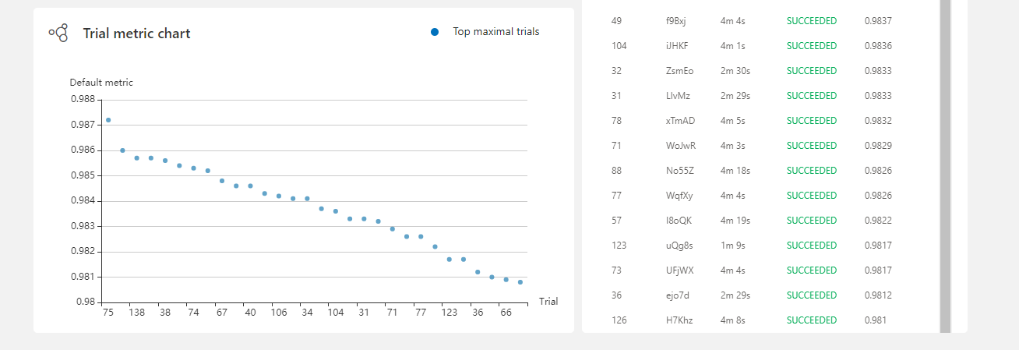Screen dimensions: 1019x350
Task: Select the chart point for trial 106
Action: [279, 196]
